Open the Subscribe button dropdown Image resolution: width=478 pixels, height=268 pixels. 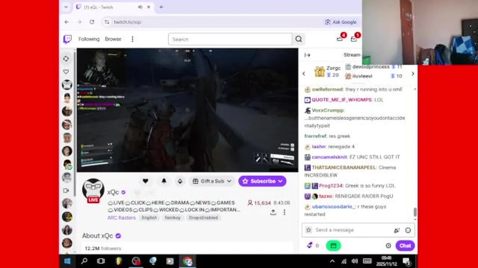click(x=262, y=181)
